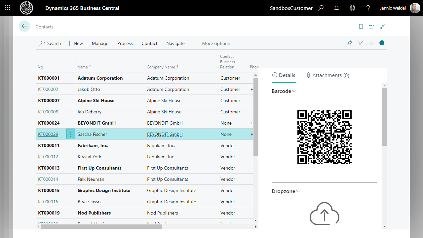
Task: Open the app launcher waffle icon
Action: pyautogui.click(x=8, y=8)
